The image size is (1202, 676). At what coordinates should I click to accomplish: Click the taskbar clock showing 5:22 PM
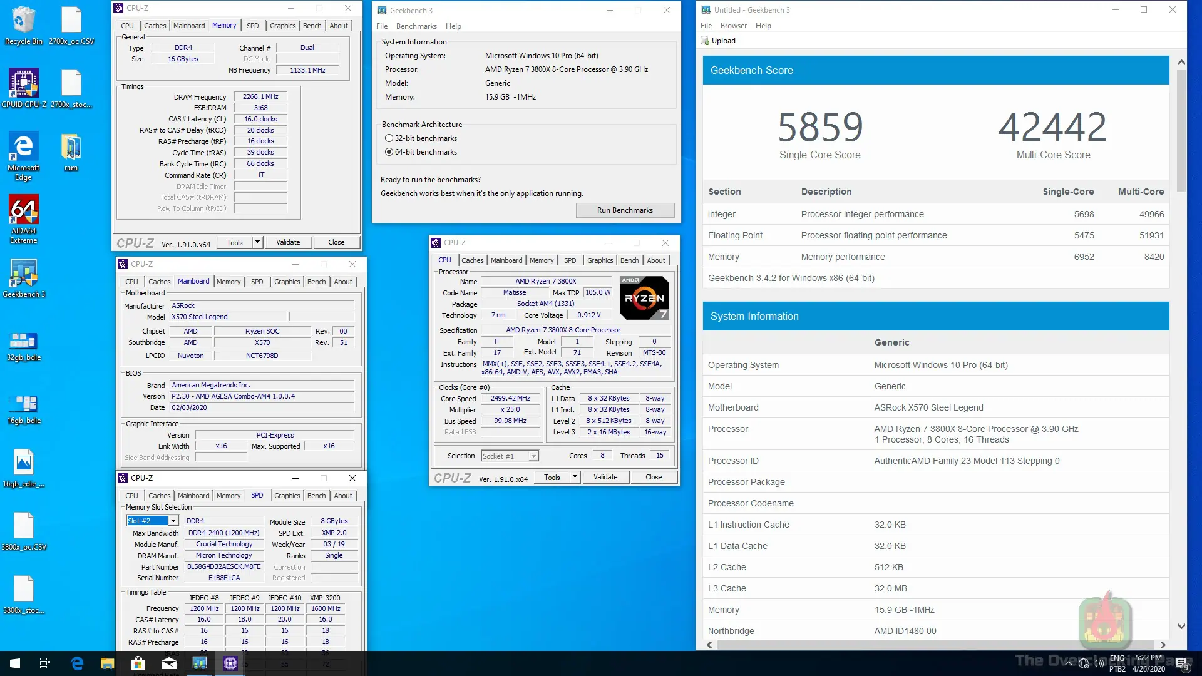[x=1149, y=663]
